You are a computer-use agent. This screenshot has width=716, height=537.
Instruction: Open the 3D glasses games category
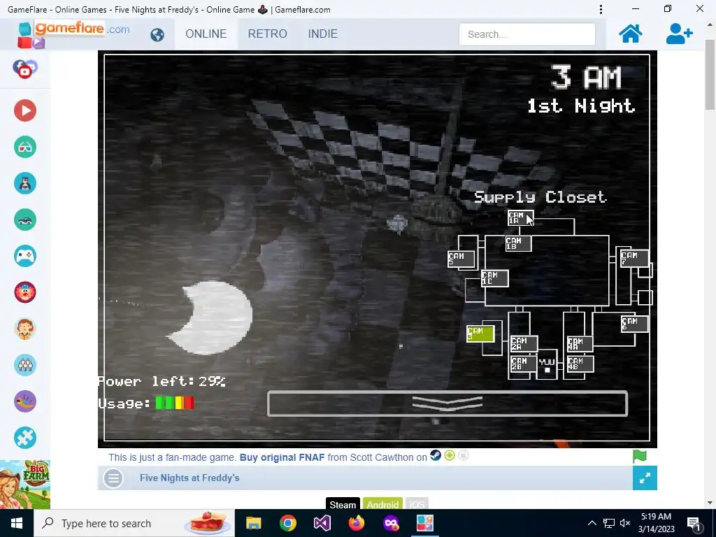pyautogui.click(x=25, y=147)
